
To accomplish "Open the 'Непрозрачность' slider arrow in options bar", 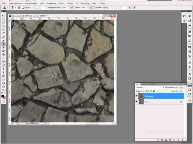I will point(68,8).
